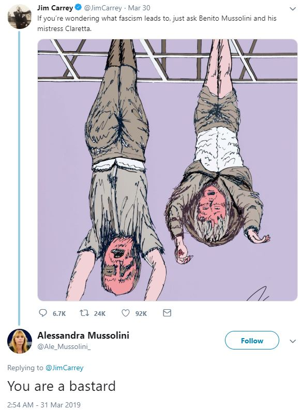Click the @JimCarrey handle in the tweet header
Image resolution: width=302 pixels, height=410 pixels.
103,8
